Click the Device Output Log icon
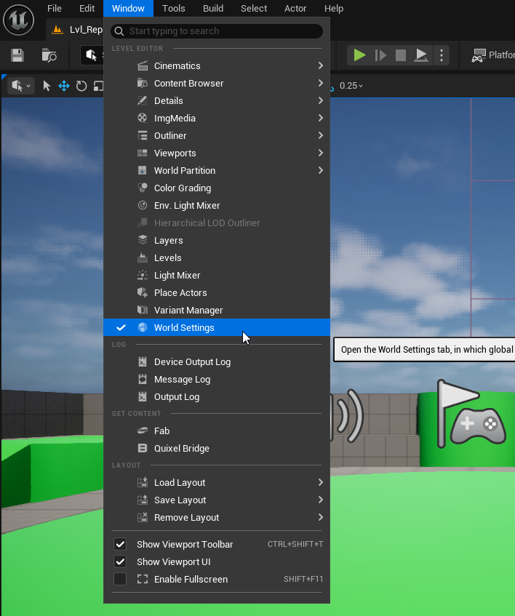 (x=142, y=362)
